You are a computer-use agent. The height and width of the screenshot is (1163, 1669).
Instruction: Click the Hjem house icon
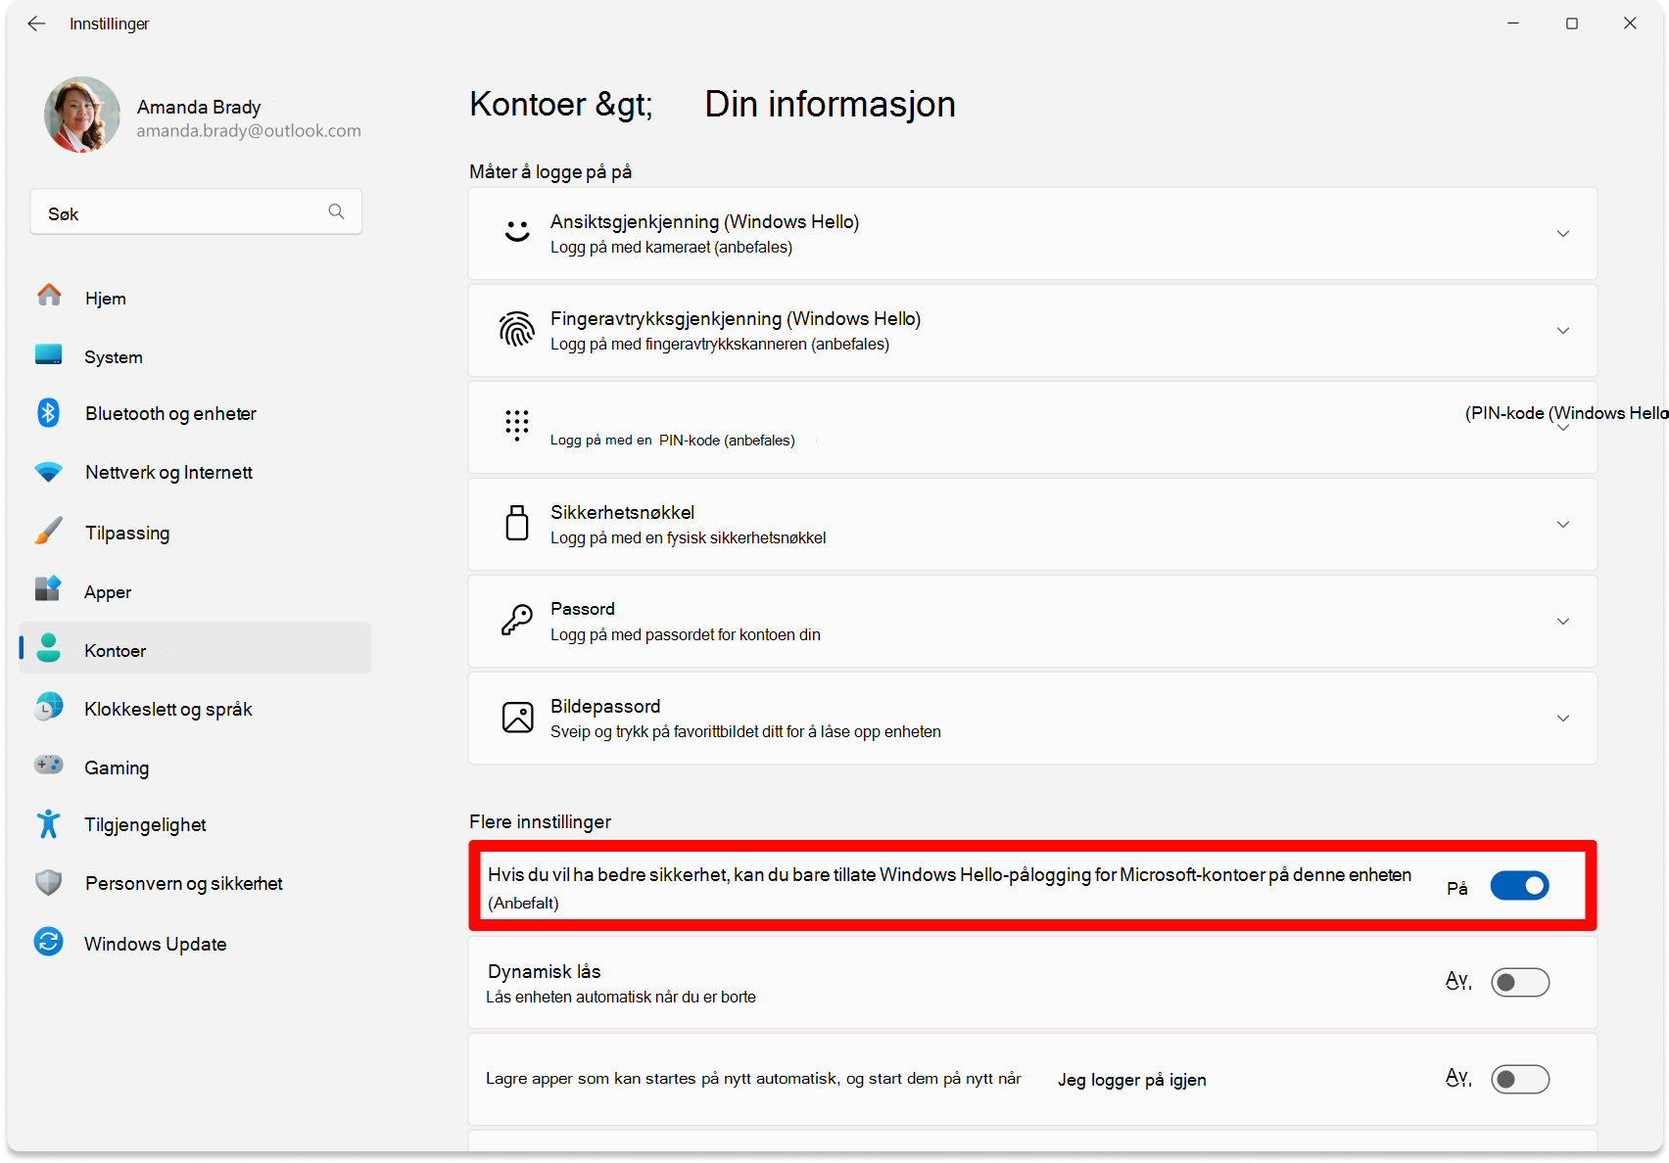49,295
